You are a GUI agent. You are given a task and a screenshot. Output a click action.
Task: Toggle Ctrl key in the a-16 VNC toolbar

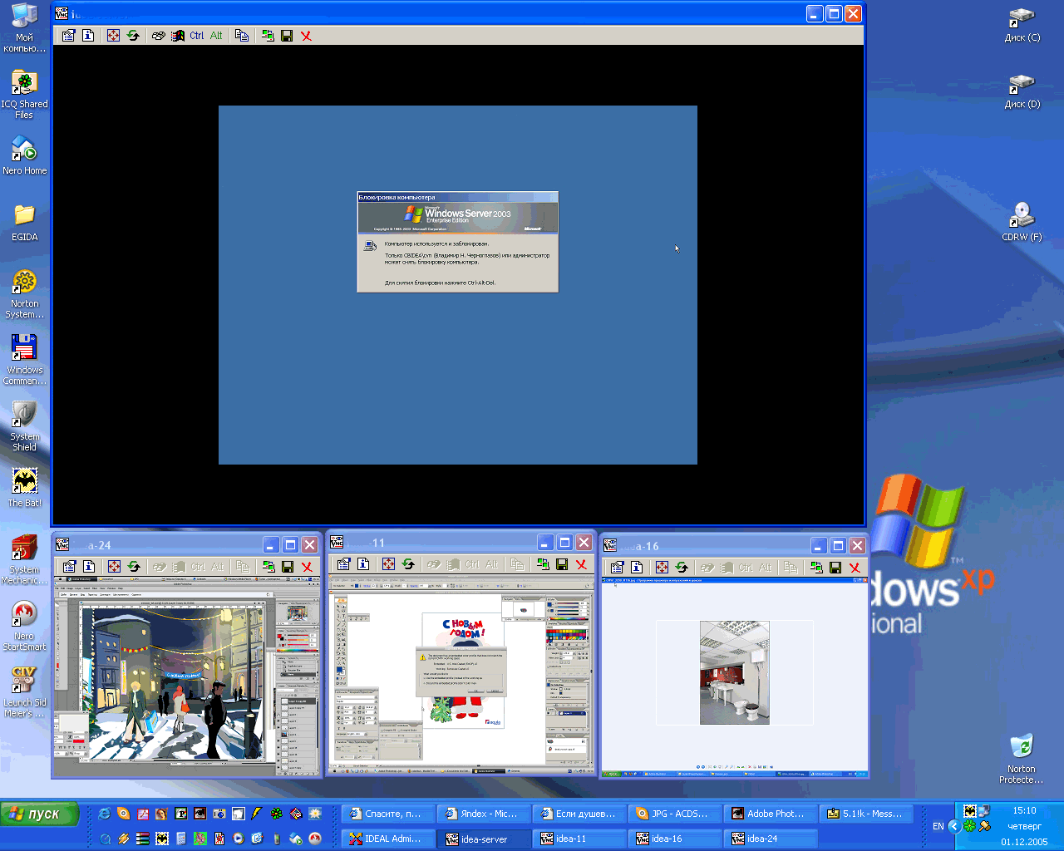(x=746, y=568)
